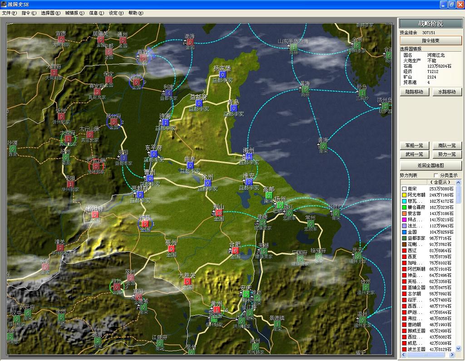Select the 合肥 red city icon

pyautogui.click(x=235, y=250)
